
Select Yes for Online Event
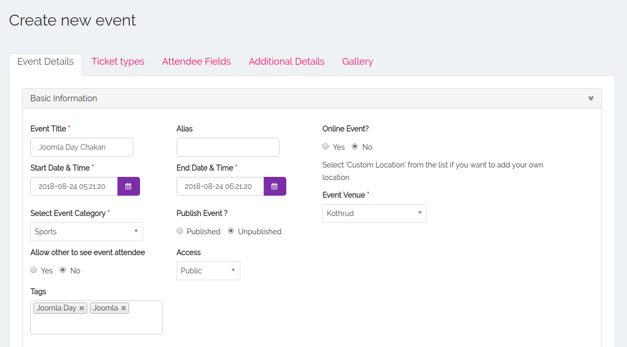point(326,147)
